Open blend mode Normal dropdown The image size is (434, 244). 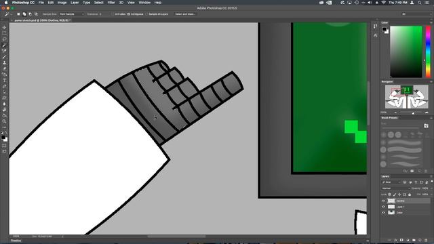pos(395,188)
